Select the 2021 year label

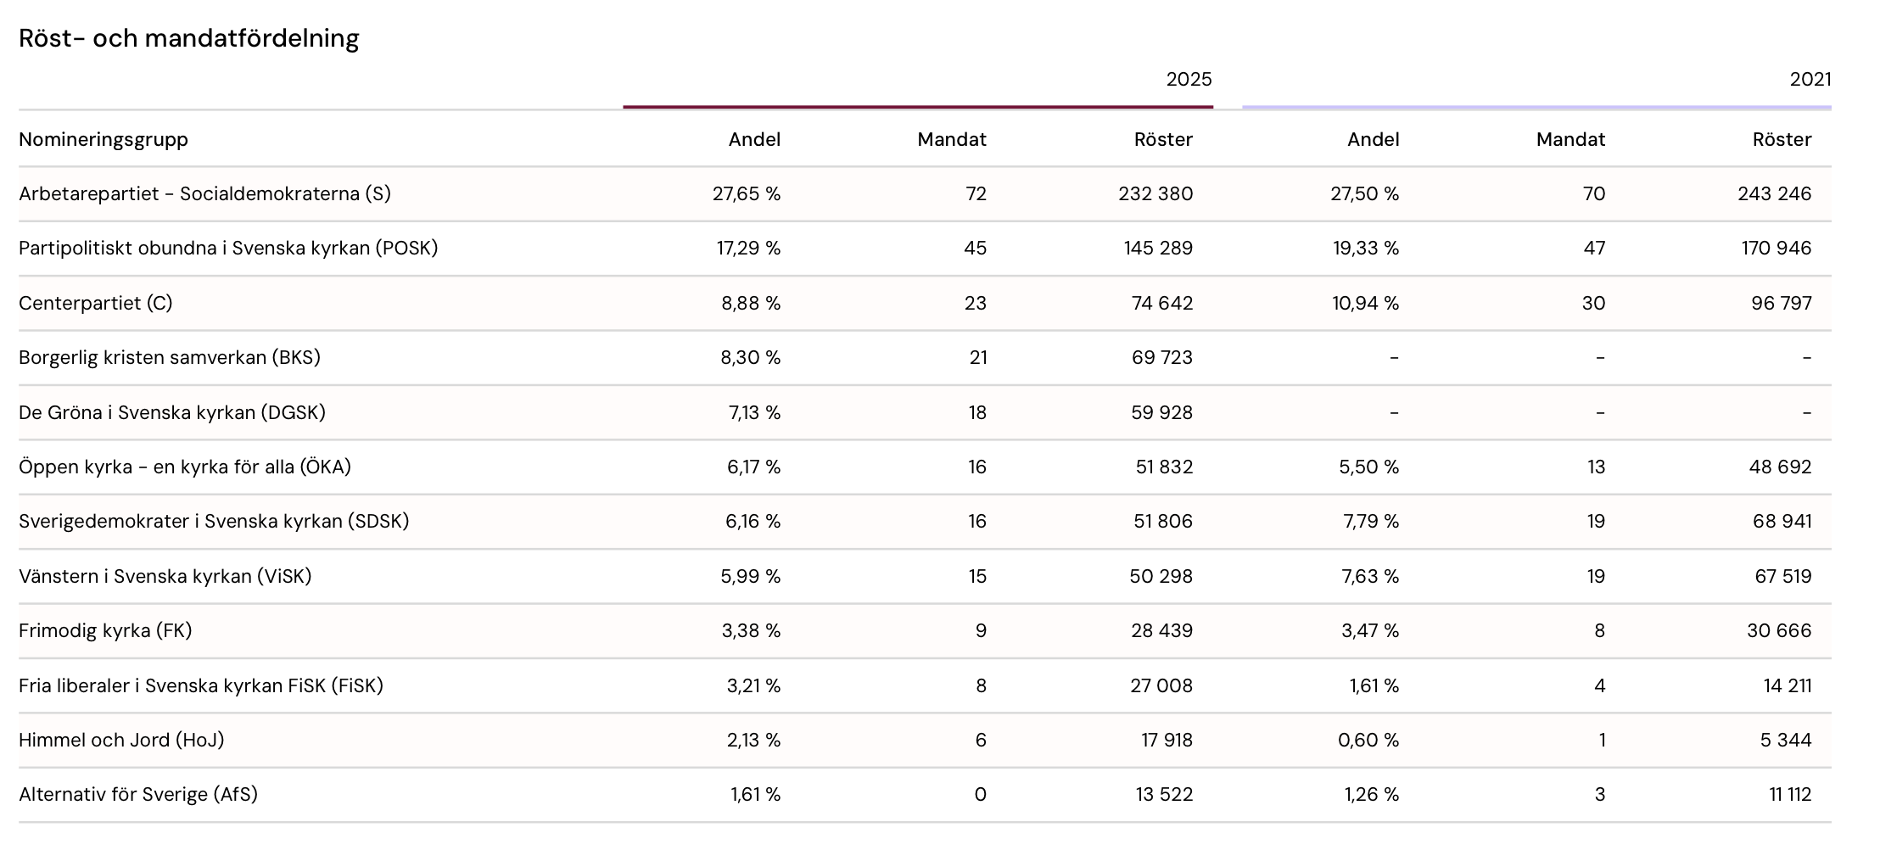click(x=1810, y=80)
